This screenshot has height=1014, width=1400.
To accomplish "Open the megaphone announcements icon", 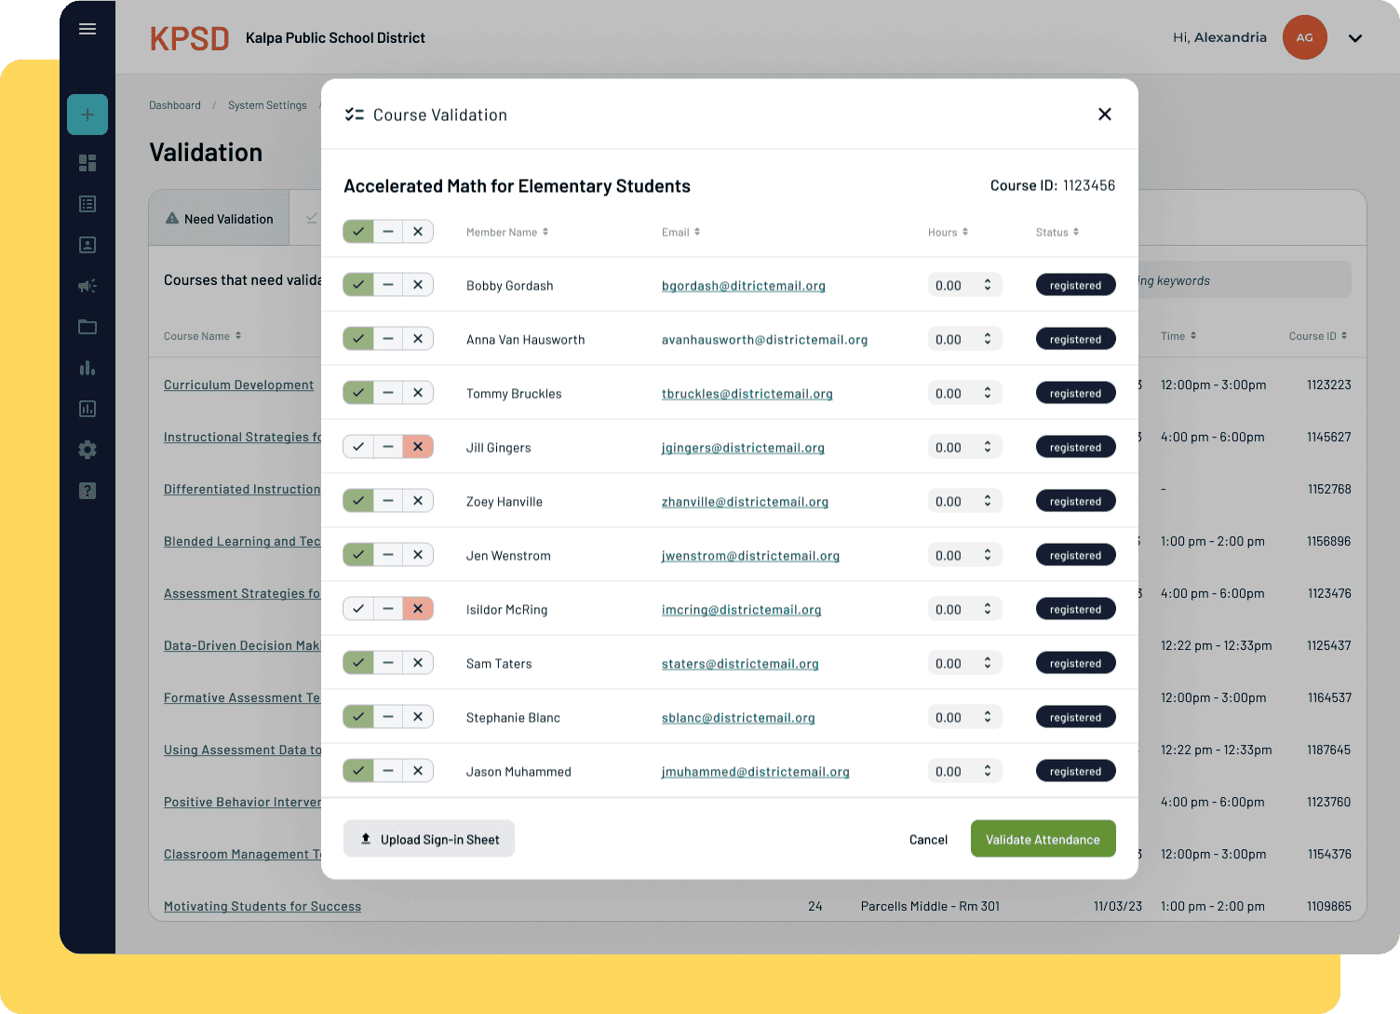I will tap(87, 286).
